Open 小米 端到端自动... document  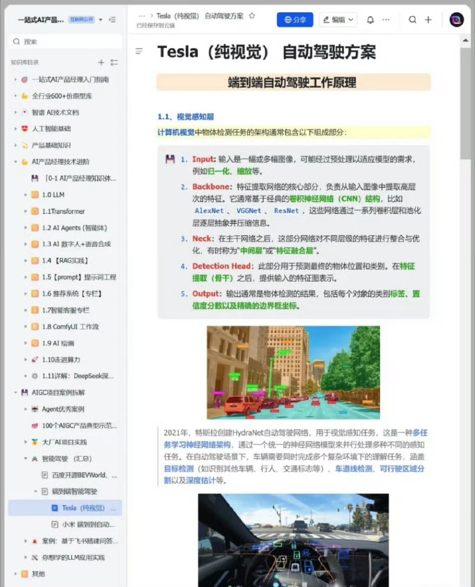click(88, 525)
